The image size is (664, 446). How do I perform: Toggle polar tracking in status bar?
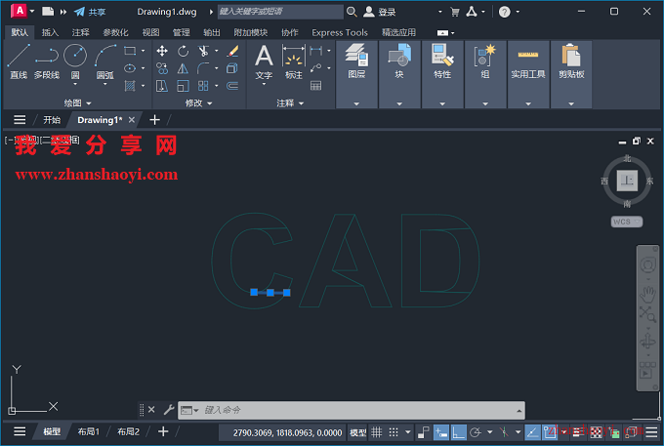coord(476,432)
